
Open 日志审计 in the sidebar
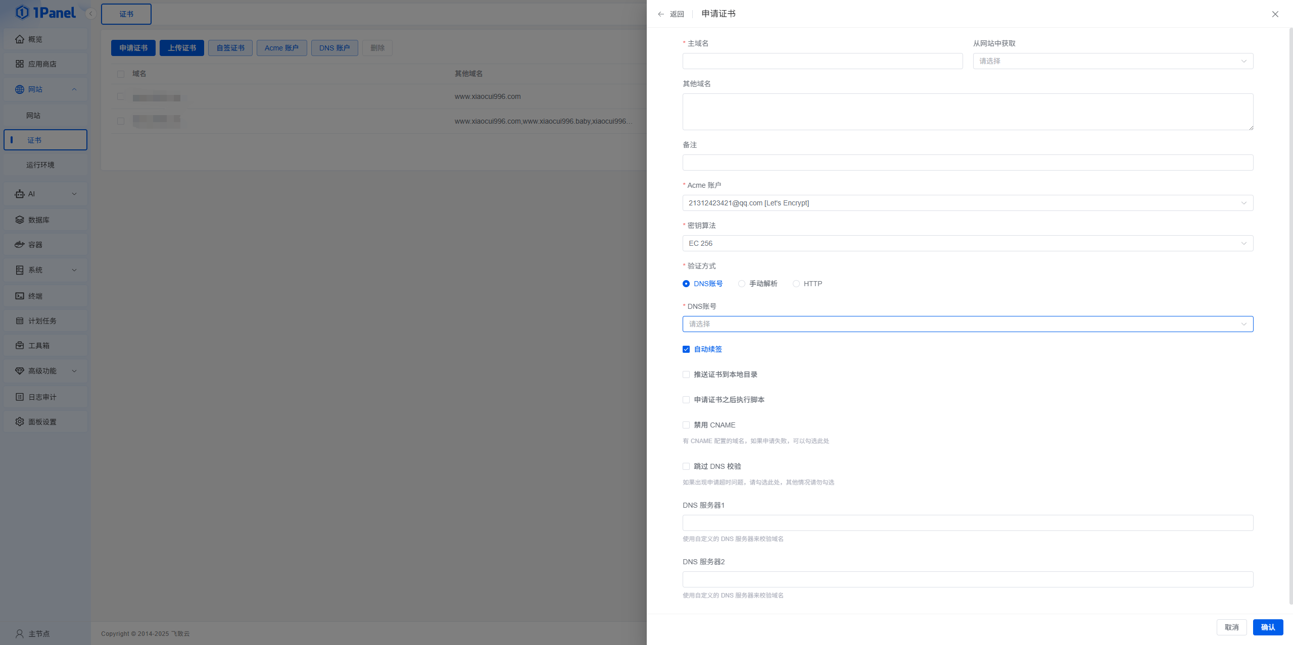42,397
